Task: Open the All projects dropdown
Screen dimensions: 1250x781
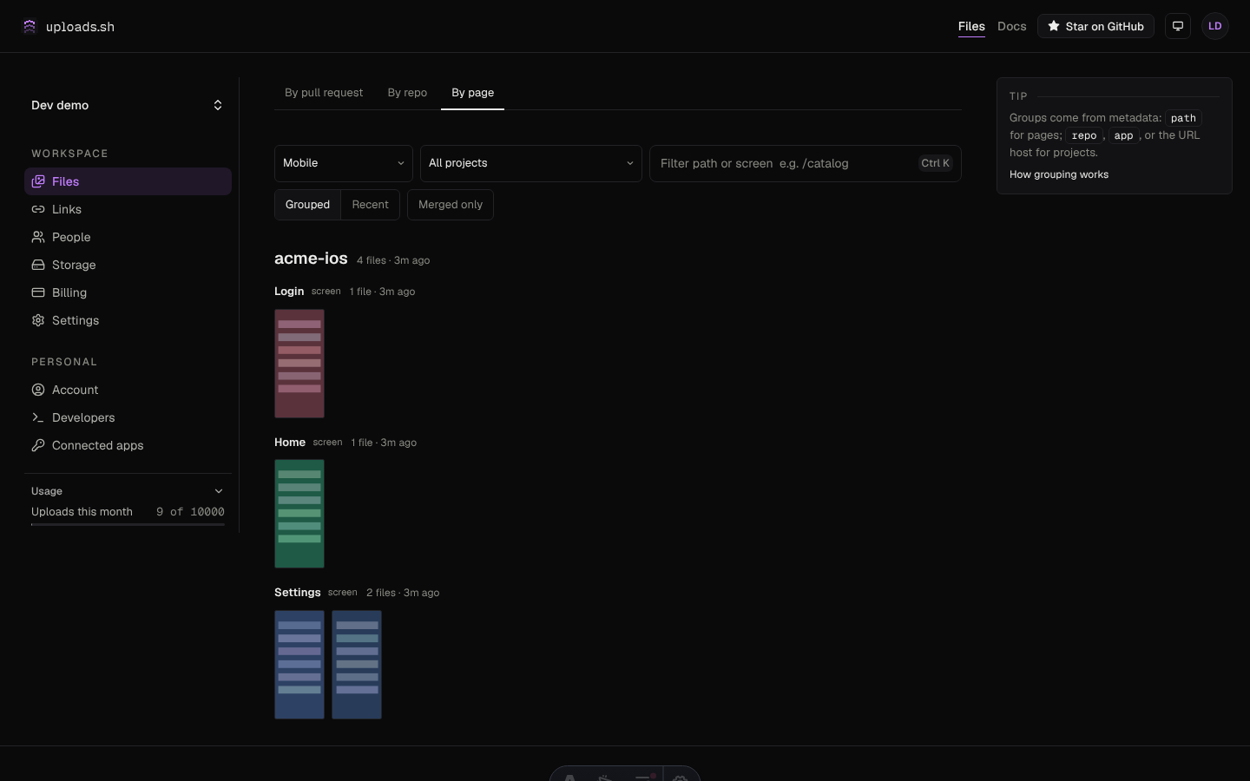Action: point(531,163)
